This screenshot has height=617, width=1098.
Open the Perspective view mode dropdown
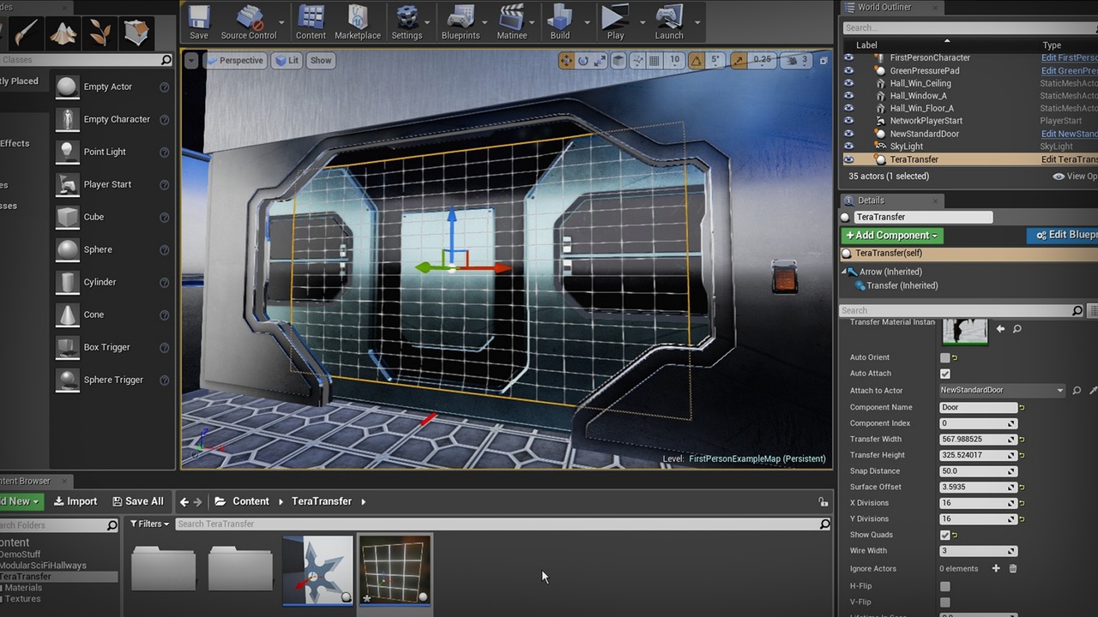tap(234, 60)
